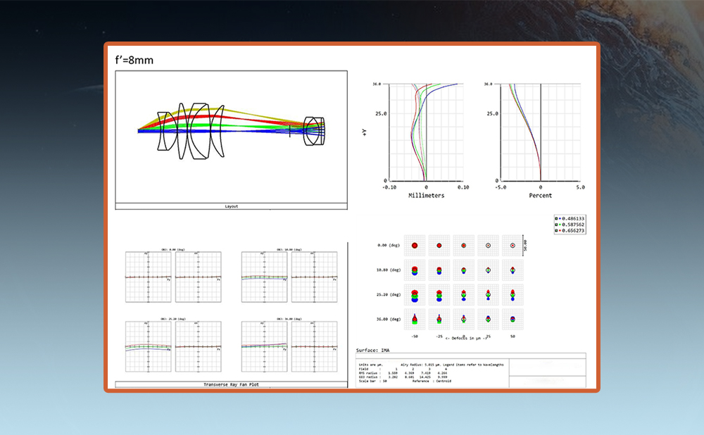Screen dimensions: 704x435
Task: Click the front lens group in layout drawing
Action: click(190, 130)
